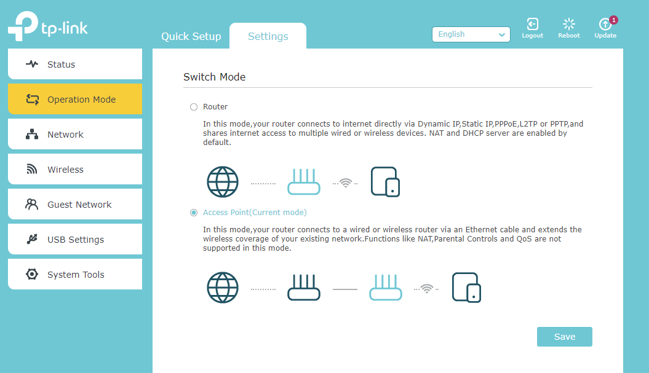Click the Guest Network people icon
649x373 pixels.
tap(32, 204)
